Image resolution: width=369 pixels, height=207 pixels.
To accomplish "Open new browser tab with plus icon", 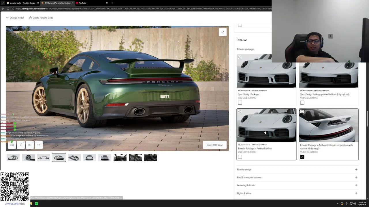I will (112, 3).
